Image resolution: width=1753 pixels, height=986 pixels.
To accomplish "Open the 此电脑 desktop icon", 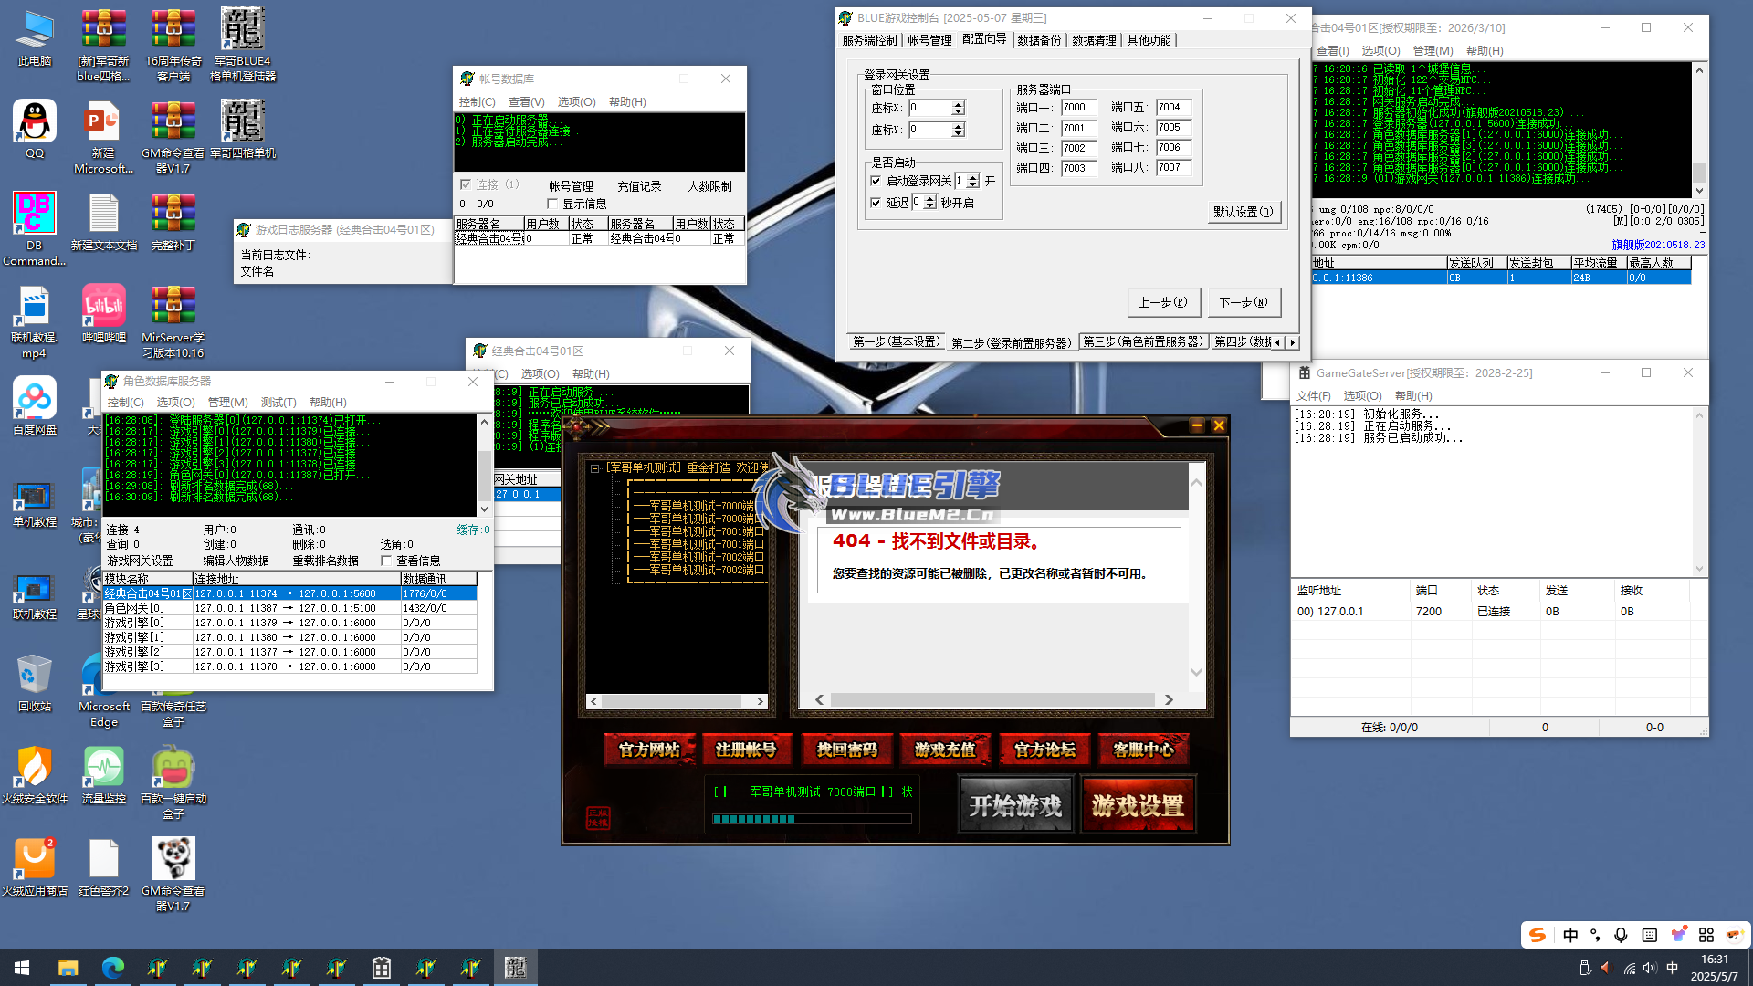I will click(35, 38).
